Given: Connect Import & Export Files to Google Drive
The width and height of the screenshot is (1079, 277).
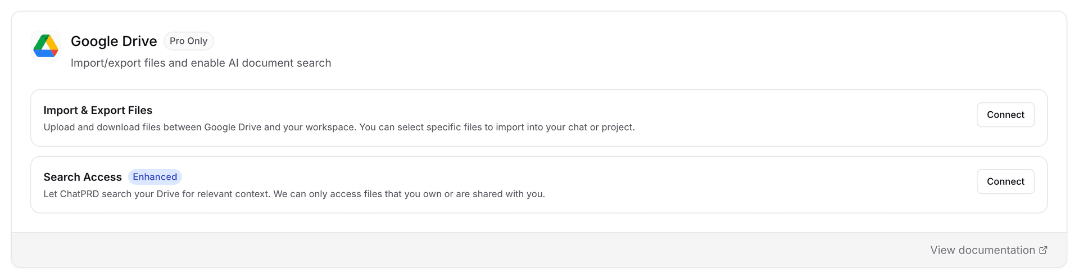Looking at the screenshot, I should (1005, 115).
